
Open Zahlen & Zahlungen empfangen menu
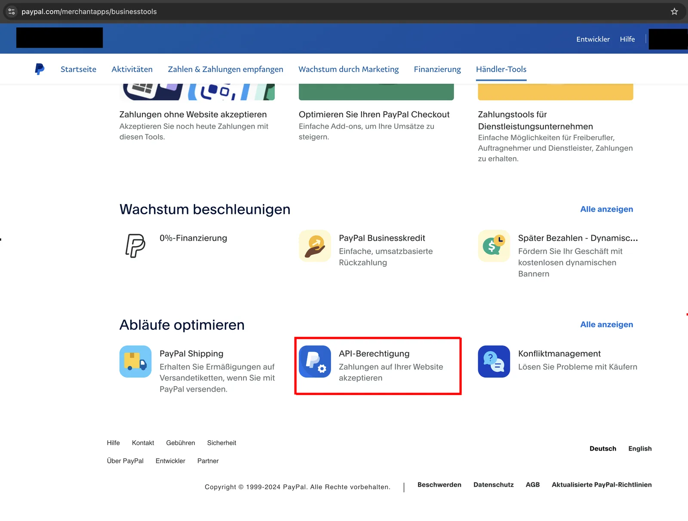[225, 69]
